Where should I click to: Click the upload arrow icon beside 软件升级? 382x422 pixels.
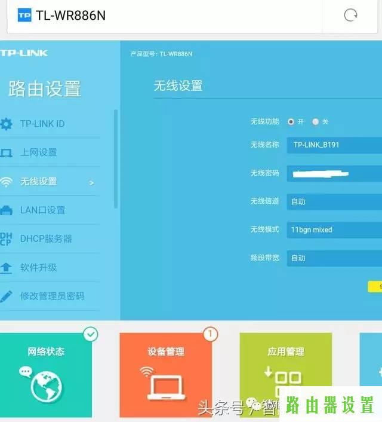[x=6, y=268]
